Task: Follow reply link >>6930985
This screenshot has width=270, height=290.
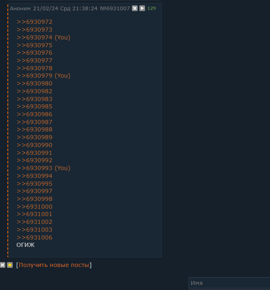Action: [x=35, y=106]
